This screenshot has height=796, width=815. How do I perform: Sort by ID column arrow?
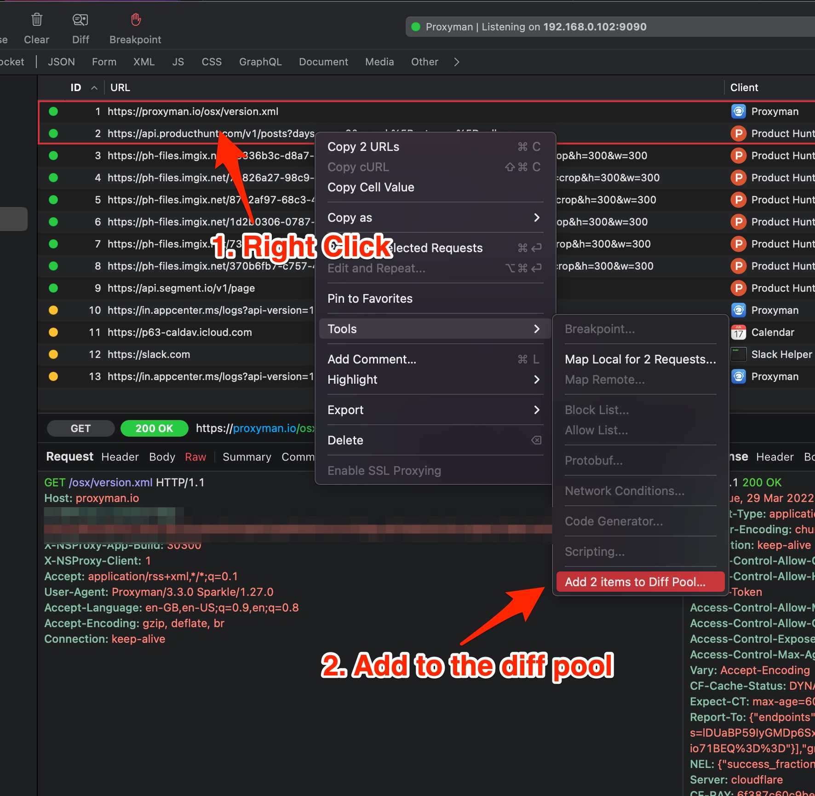click(x=94, y=87)
